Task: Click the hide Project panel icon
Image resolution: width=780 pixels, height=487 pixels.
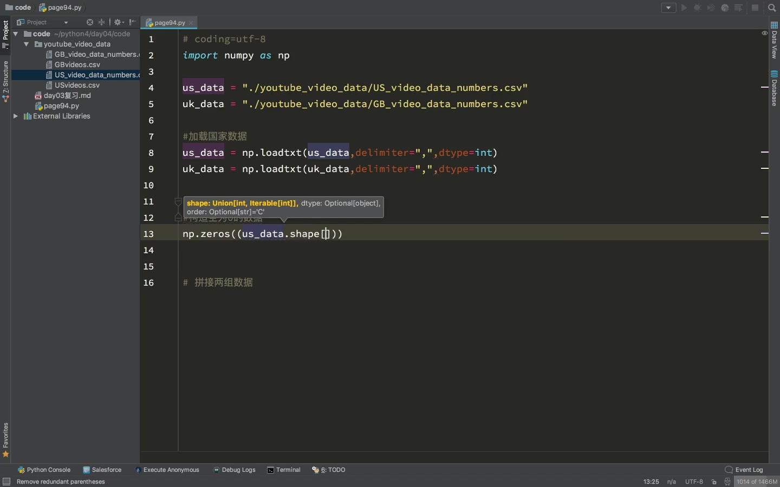Action: coord(133,22)
